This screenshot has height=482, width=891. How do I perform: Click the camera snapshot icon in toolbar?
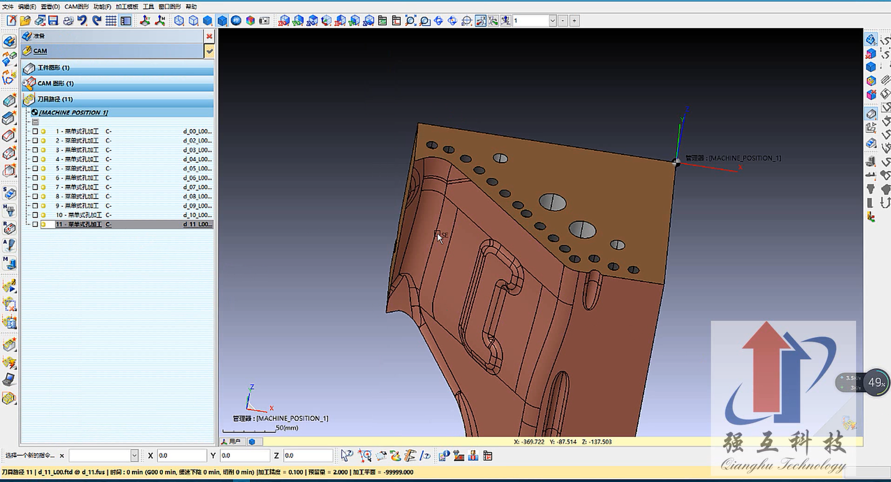[x=264, y=21]
